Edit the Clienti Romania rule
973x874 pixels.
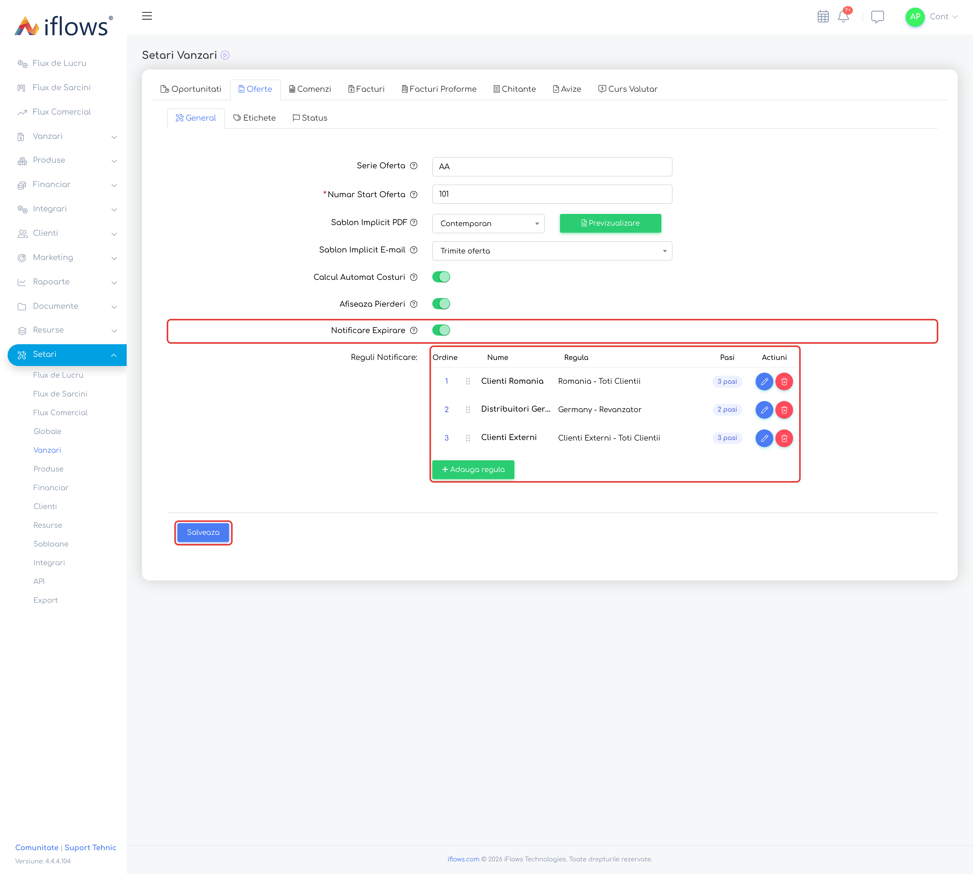[764, 381]
